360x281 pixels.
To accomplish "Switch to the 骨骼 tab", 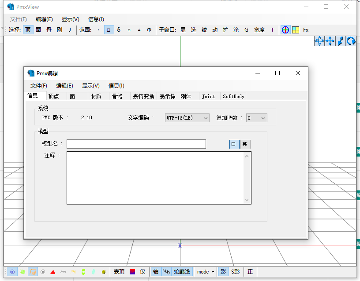I will coord(120,96).
